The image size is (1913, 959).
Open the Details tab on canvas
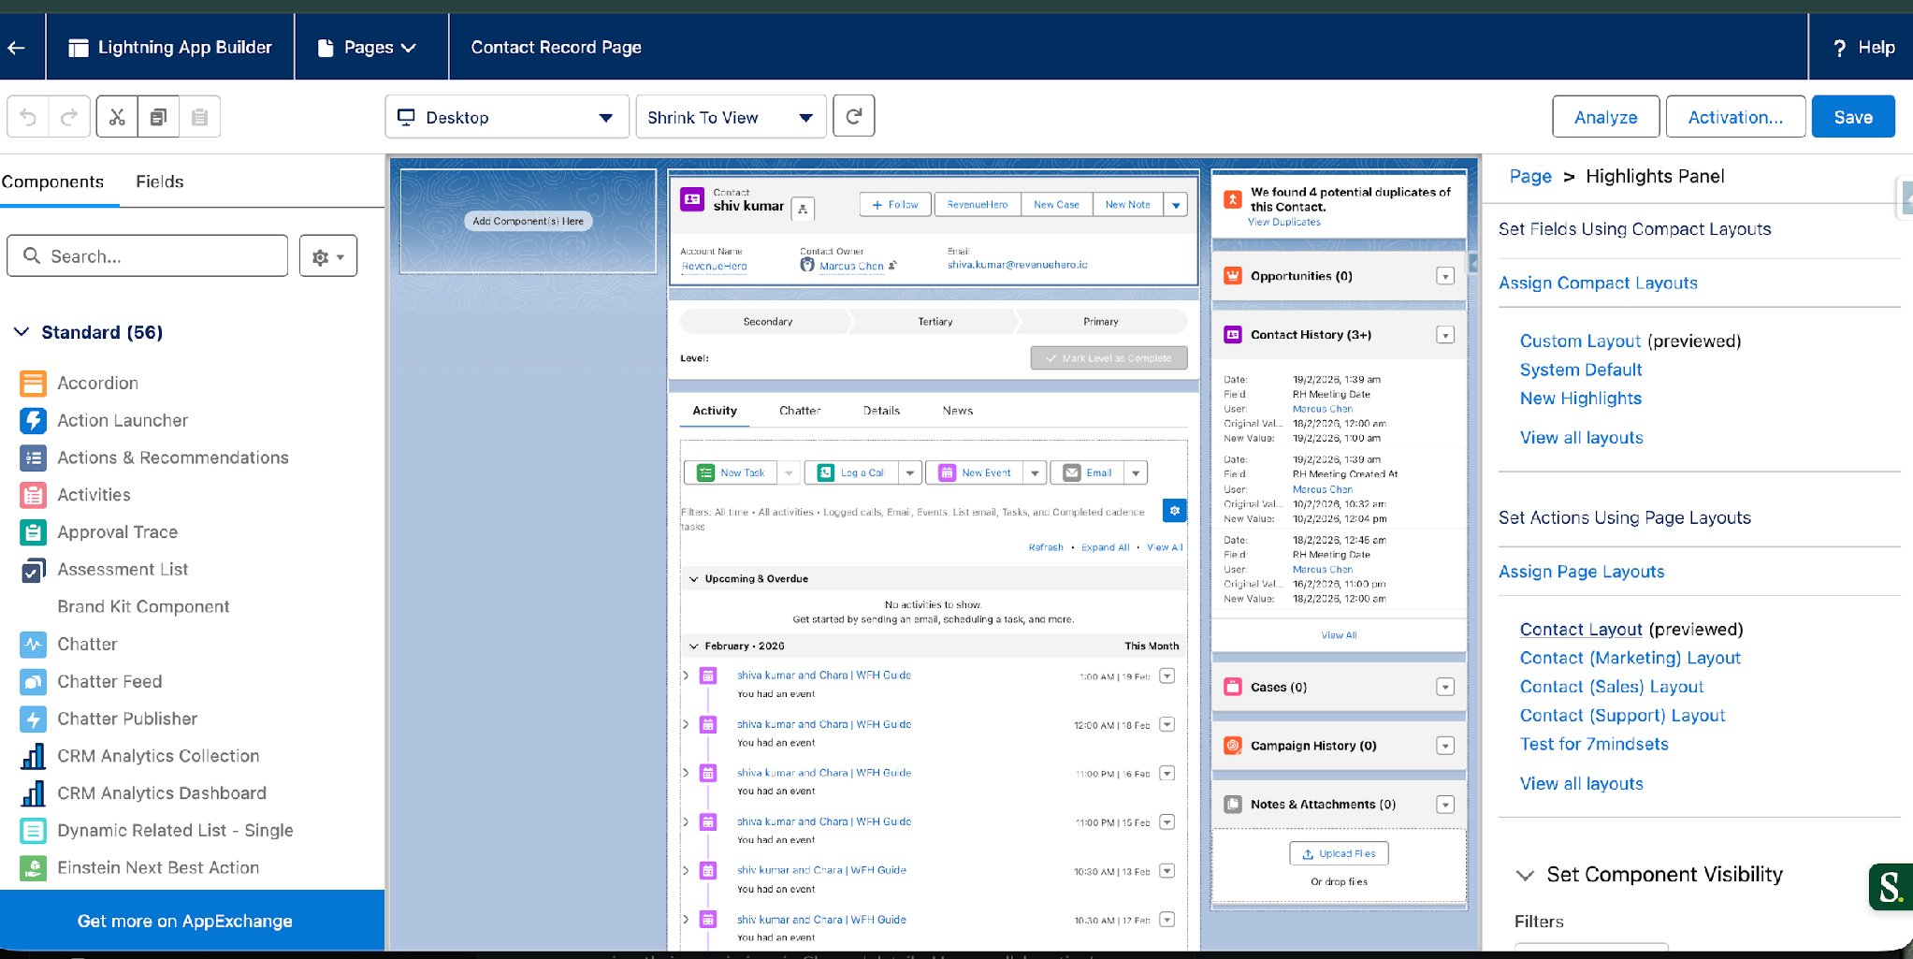881,411
